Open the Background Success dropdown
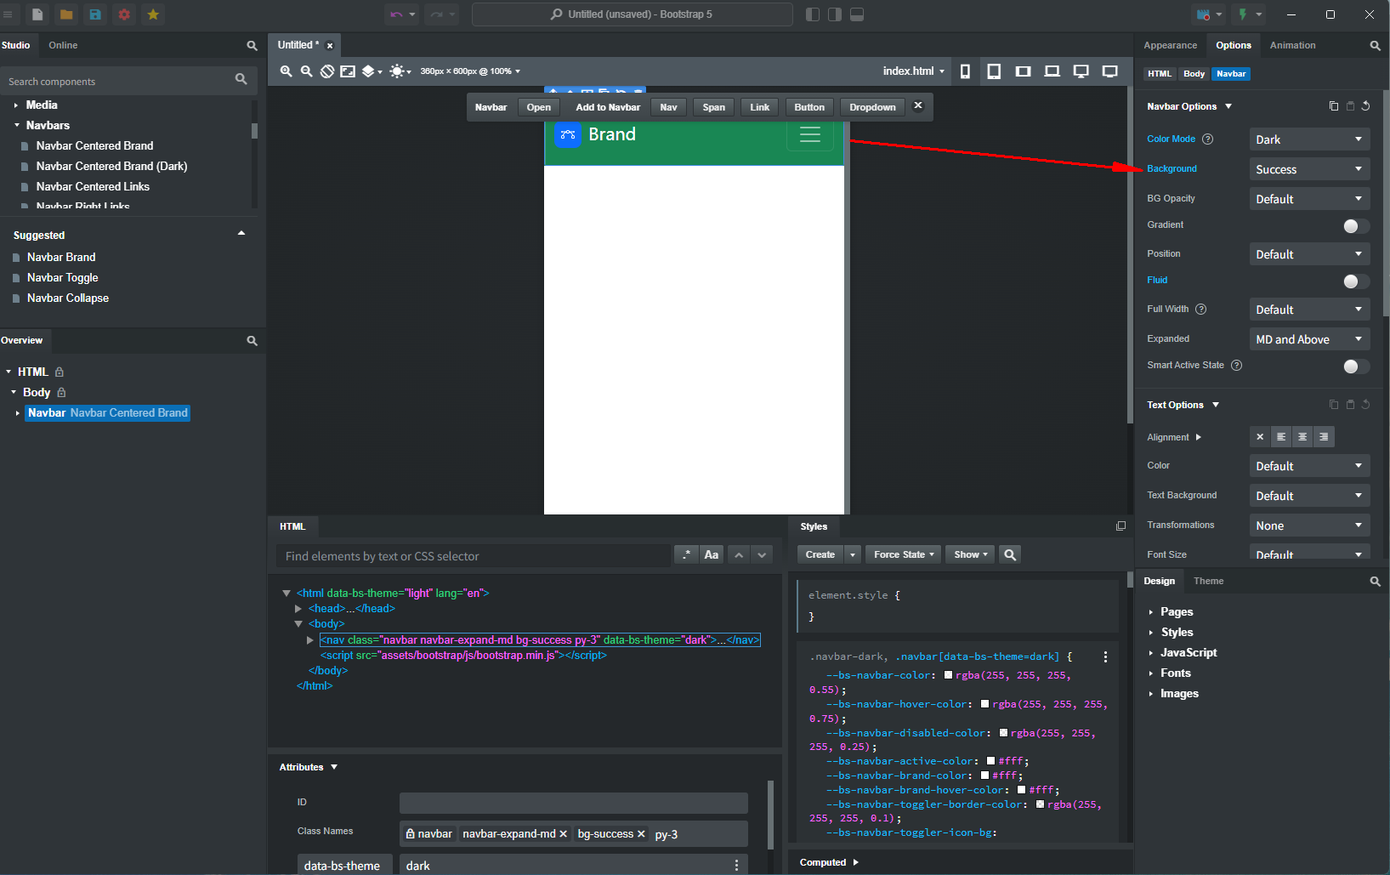 tap(1309, 169)
